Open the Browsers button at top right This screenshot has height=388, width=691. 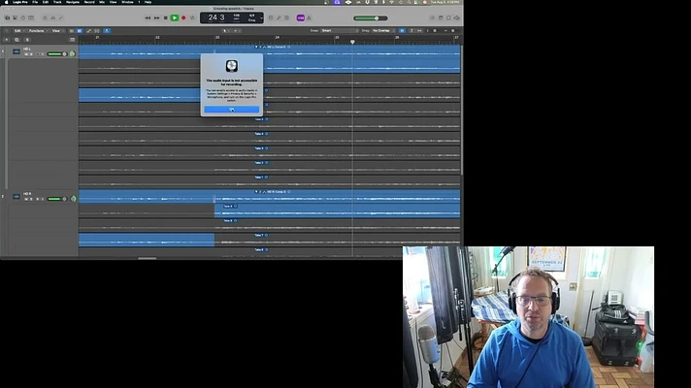[456, 18]
